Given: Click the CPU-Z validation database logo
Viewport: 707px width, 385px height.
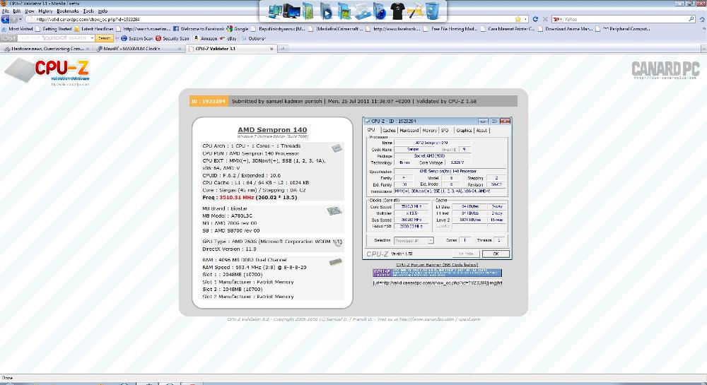Looking at the screenshot, I should click(47, 72).
